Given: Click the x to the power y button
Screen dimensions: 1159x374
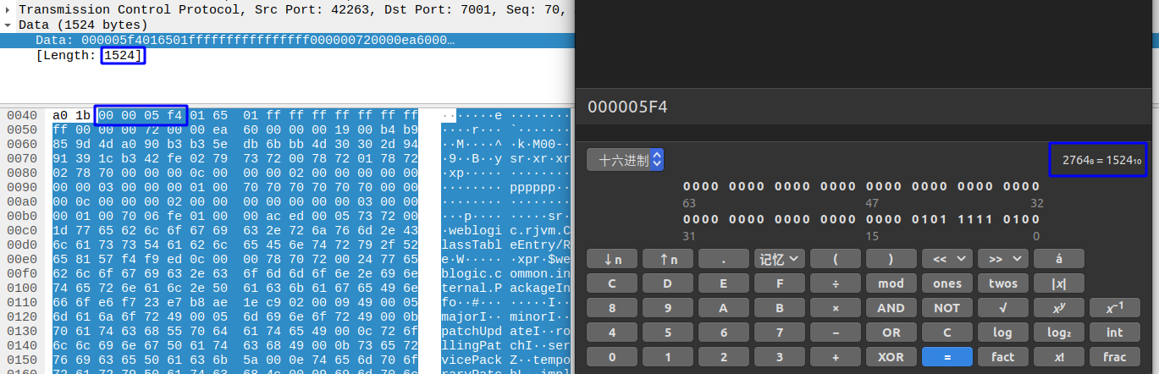Looking at the screenshot, I should (x=1058, y=308).
